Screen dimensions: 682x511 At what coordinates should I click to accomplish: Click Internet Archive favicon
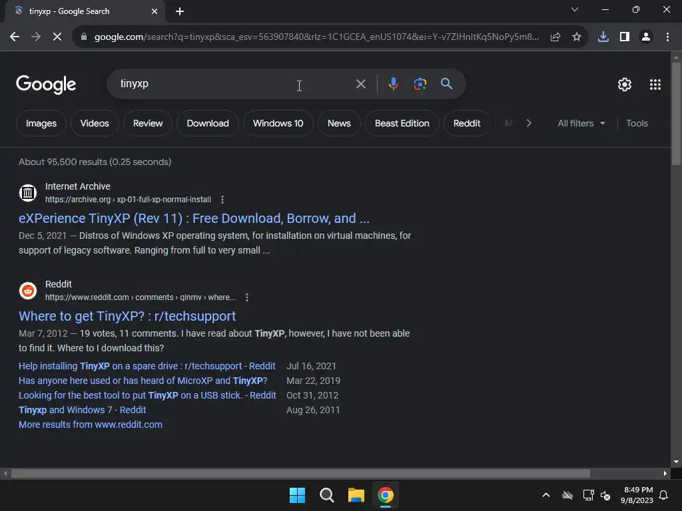[x=28, y=192]
